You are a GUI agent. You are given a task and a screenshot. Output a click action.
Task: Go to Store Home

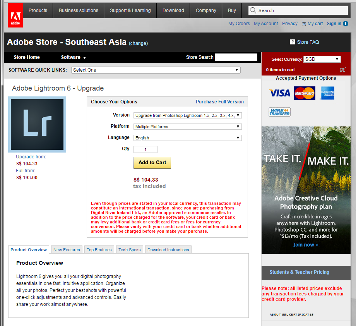pyautogui.click(x=27, y=57)
